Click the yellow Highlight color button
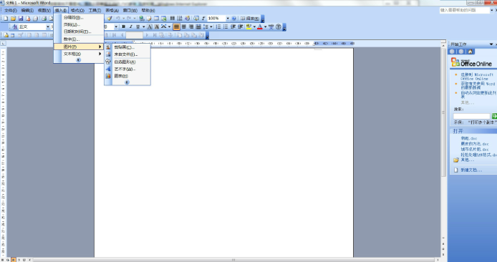Viewport: 497px width, 262px height. pos(248,26)
